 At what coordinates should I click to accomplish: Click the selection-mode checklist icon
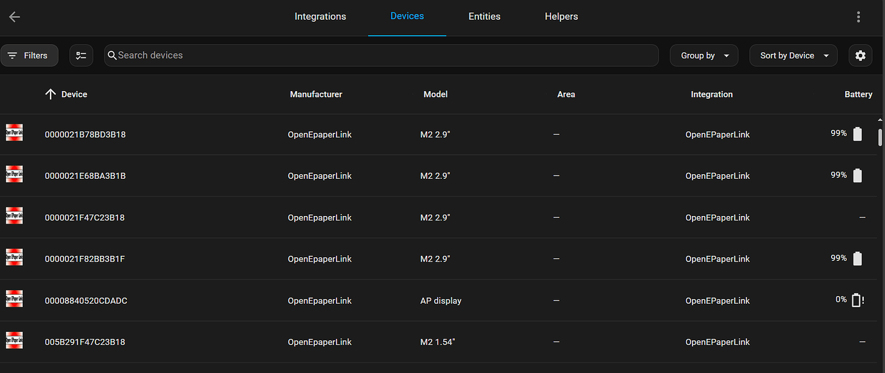pyautogui.click(x=81, y=55)
